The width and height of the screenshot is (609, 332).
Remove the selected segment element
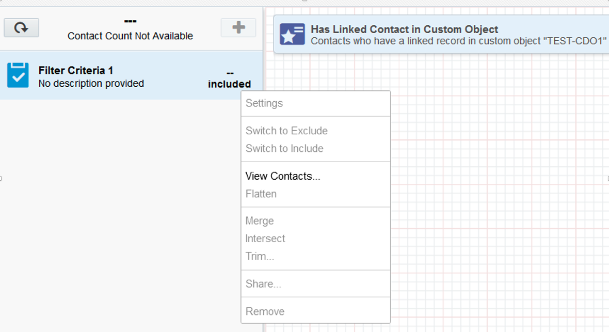pos(265,311)
